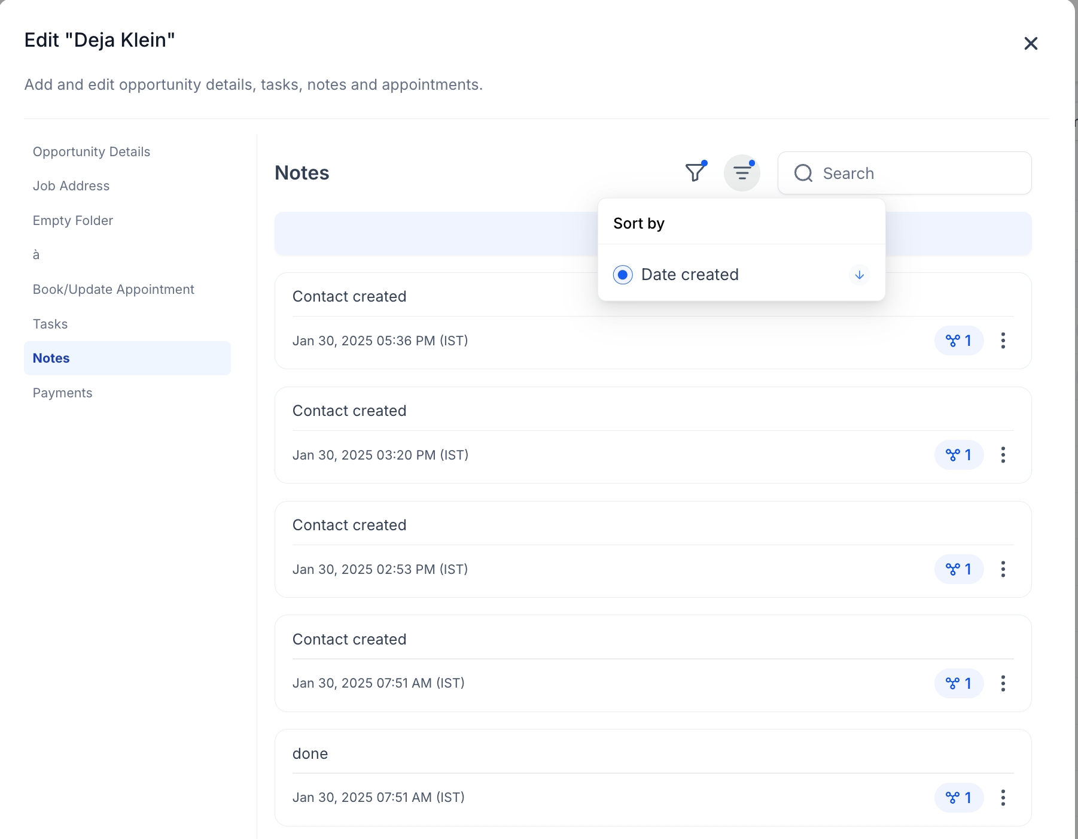Image resolution: width=1078 pixels, height=839 pixels.
Task: Go to the Payments section
Action: click(63, 393)
